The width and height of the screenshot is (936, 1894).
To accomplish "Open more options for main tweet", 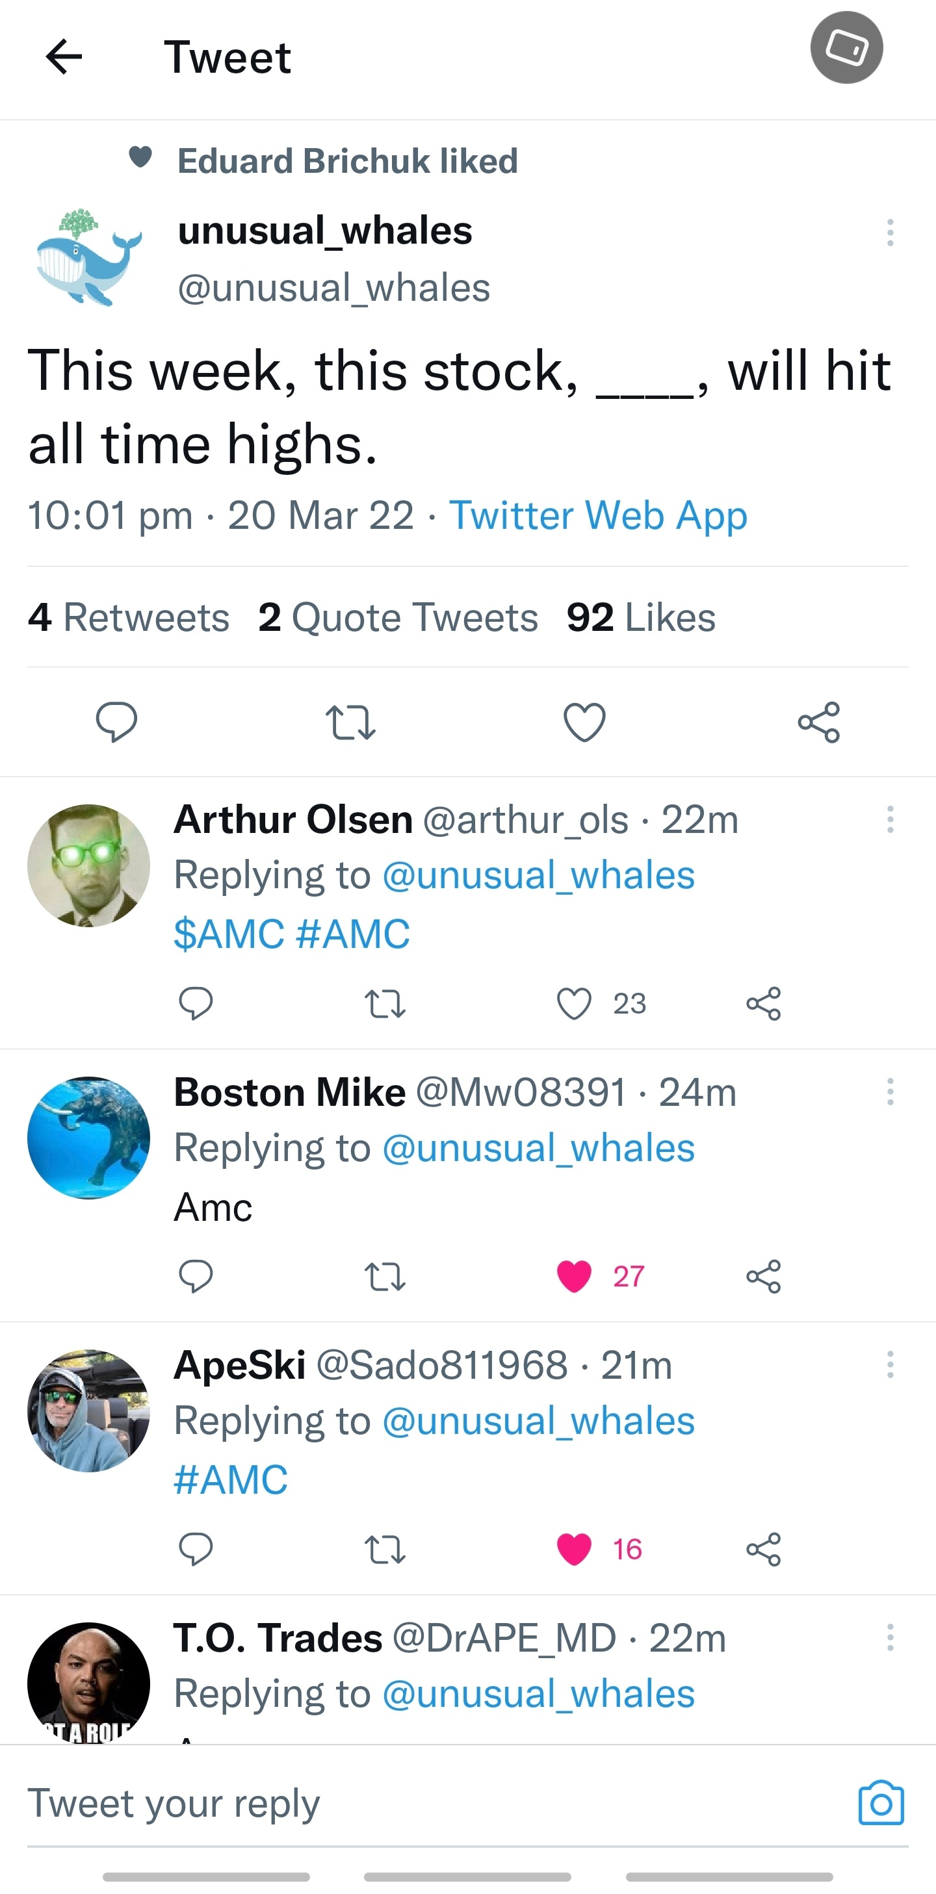I will [x=890, y=233].
